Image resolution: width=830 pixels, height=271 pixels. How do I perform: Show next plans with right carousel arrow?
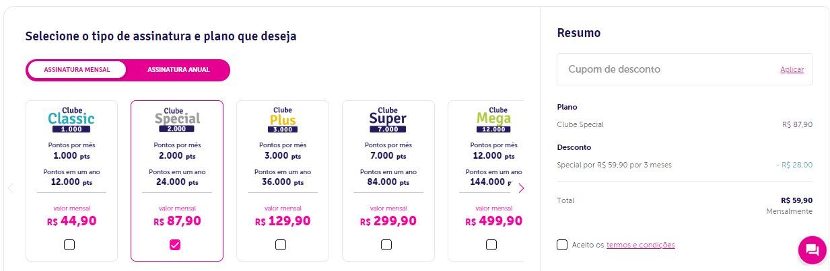pos(521,188)
